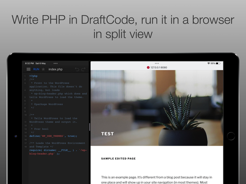Tap the battery status indicator

tap(218, 64)
